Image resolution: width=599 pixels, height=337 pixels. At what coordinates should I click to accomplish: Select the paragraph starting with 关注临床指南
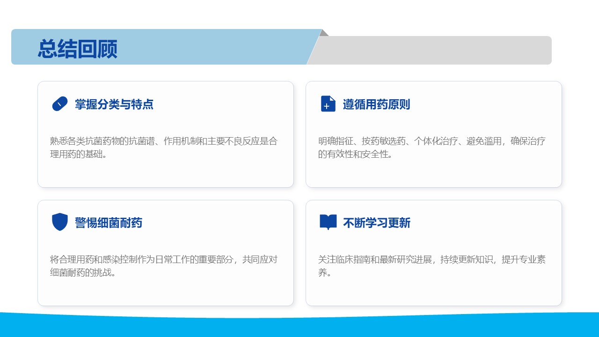431,266
